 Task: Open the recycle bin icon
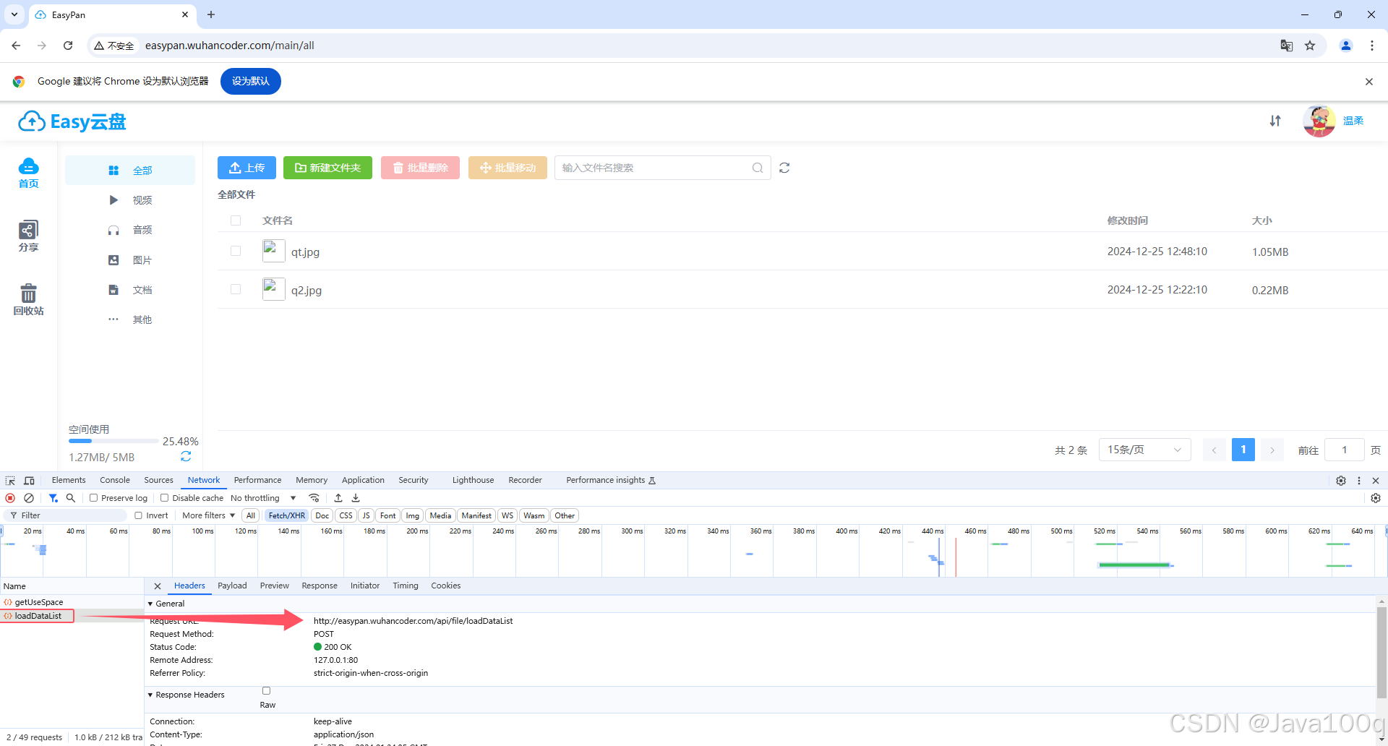(x=28, y=293)
